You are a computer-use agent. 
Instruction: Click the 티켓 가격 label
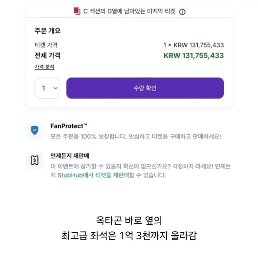point(46,45)
